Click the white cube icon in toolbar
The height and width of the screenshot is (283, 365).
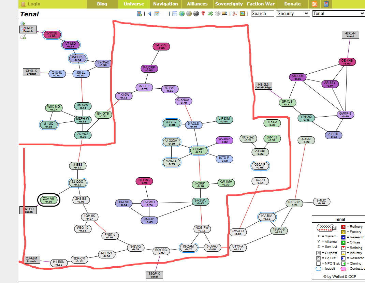(x=217, y=14)
